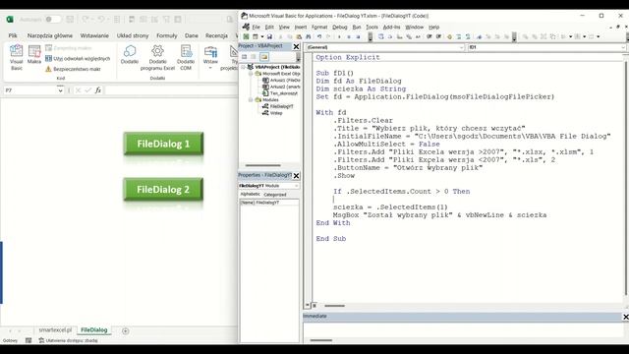Expand the Insert UserForm dropdown arrow

[x=262, y=36]
